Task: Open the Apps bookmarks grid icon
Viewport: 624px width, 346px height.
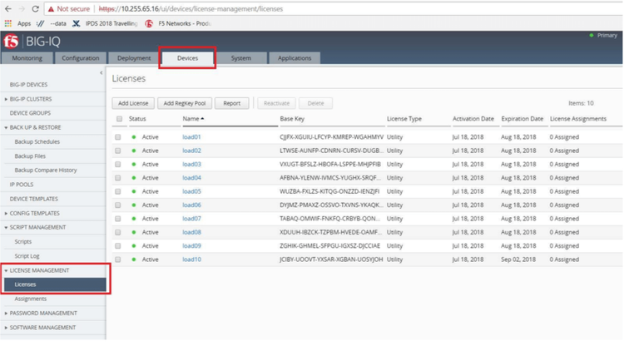Action: [9, 23]
